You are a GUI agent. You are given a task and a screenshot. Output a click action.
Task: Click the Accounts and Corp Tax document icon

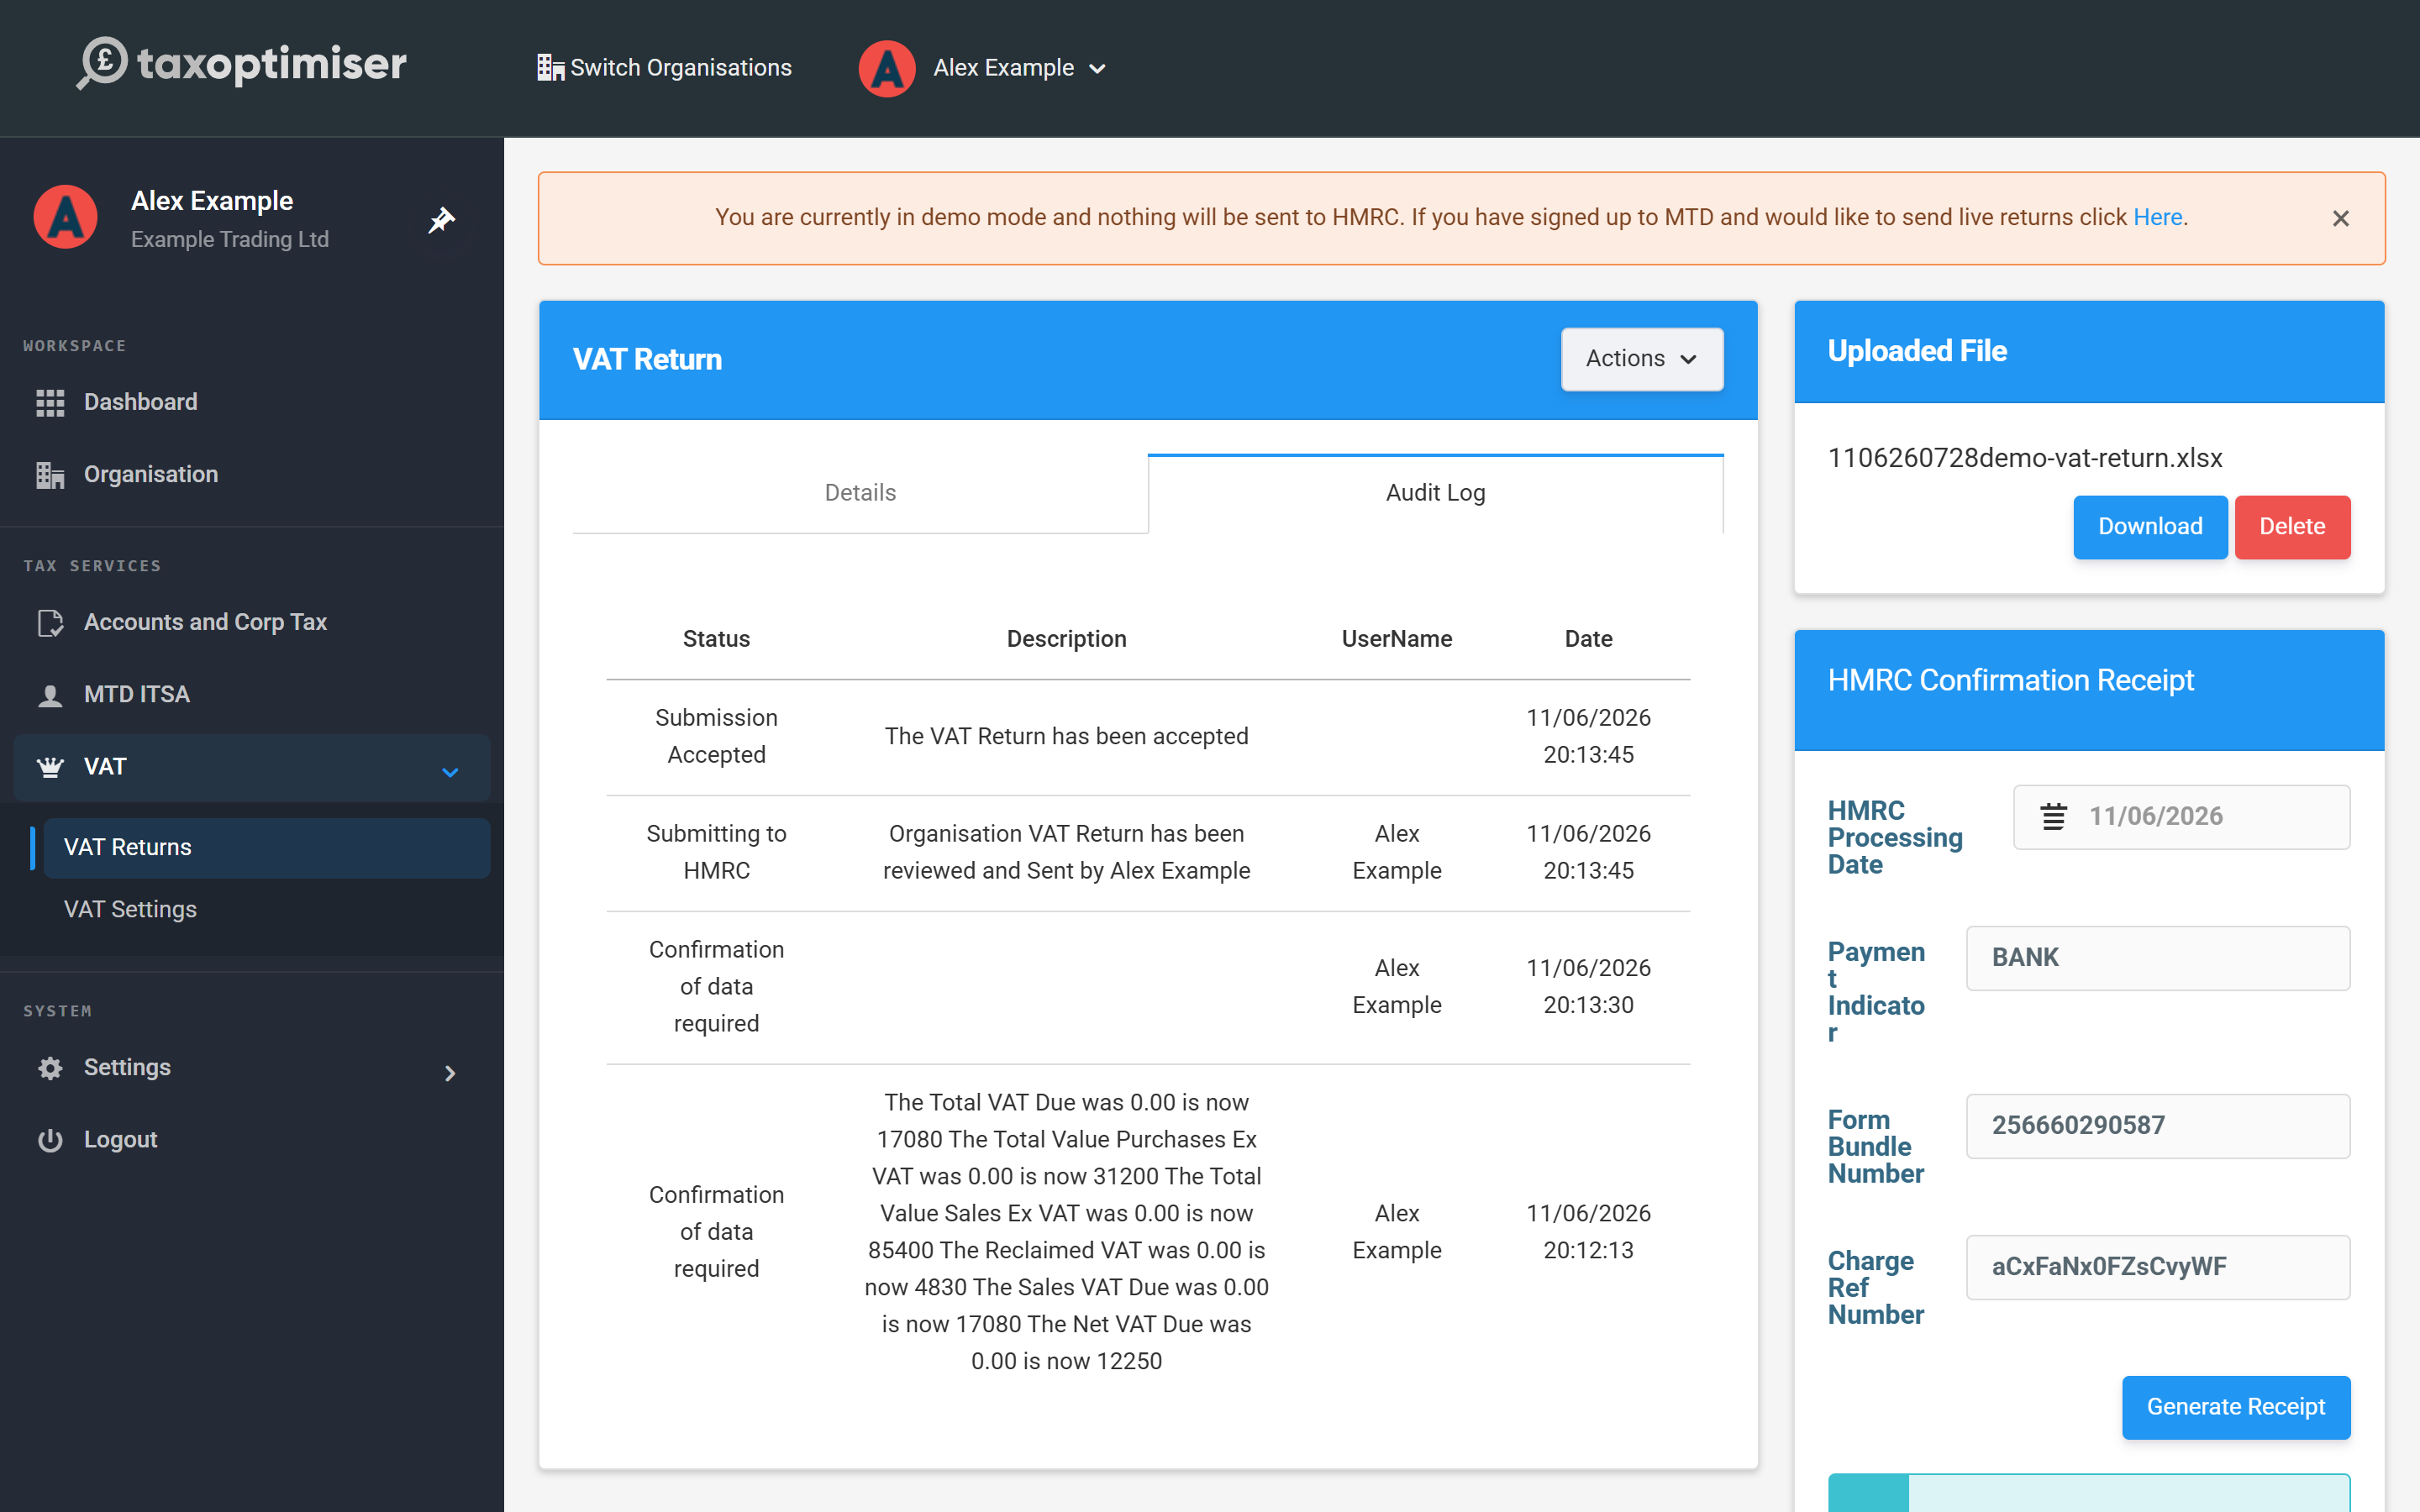(x=50, y=622)
